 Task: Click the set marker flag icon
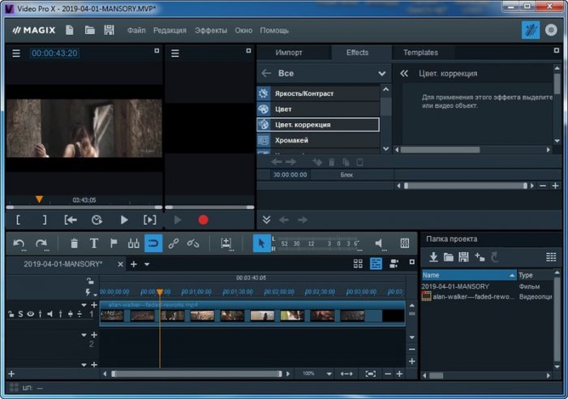tap(114, 243)
